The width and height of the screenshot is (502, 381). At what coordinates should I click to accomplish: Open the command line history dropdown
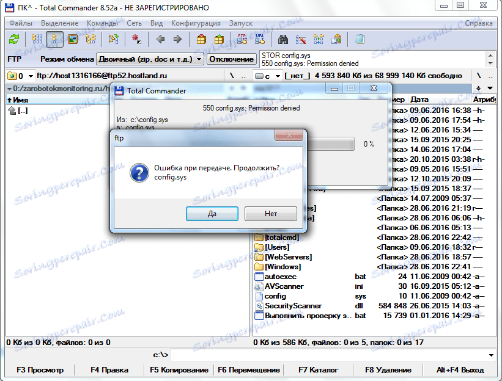tap(491, 355)
